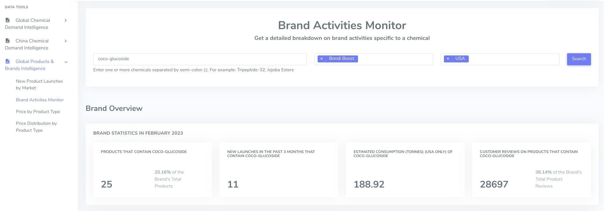Click the DATA TOOLS sidebar heading
The image size is (604, 211).
[x=17, y=7]
